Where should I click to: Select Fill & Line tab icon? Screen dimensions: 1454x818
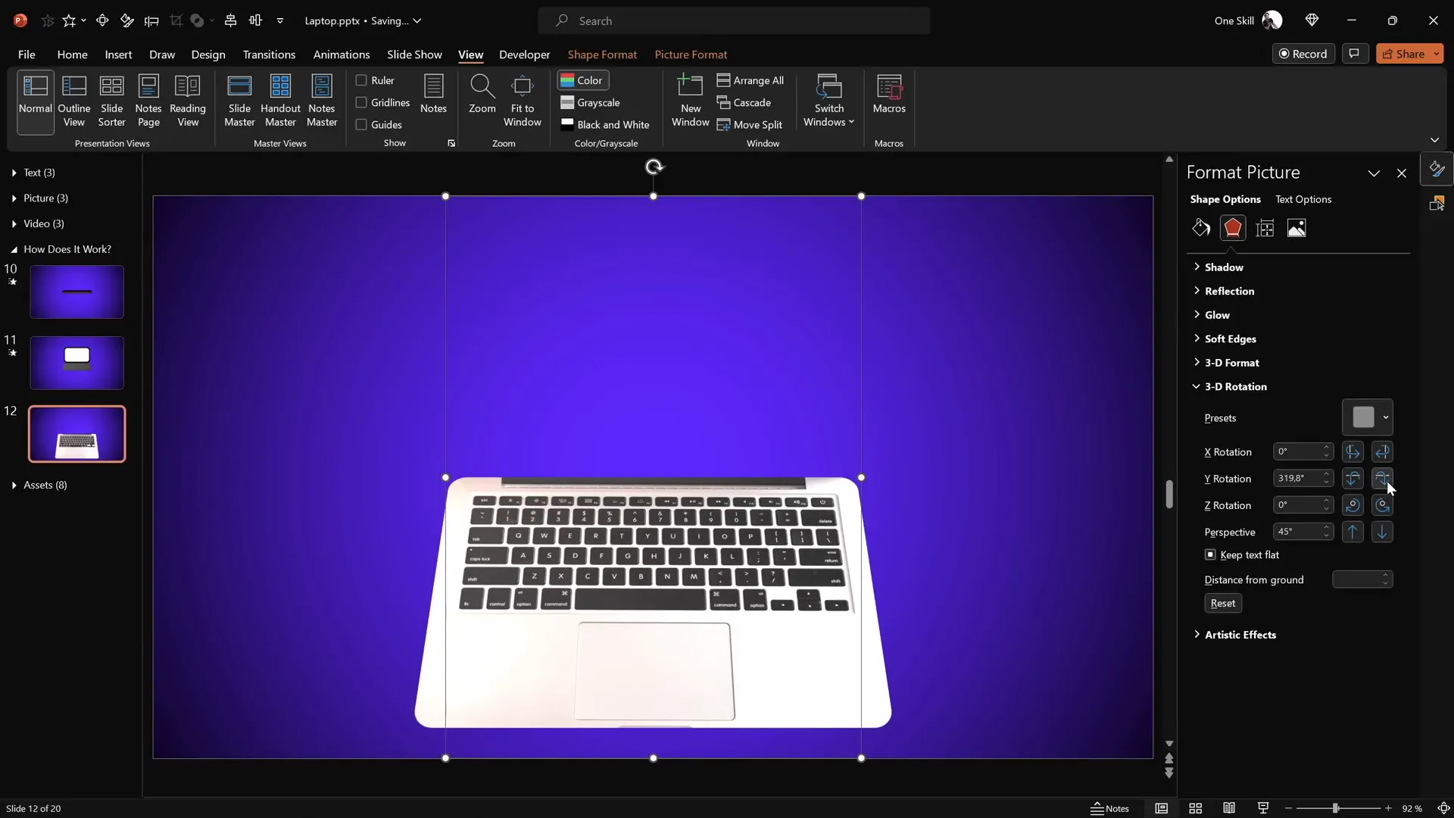click(1201, 228)
